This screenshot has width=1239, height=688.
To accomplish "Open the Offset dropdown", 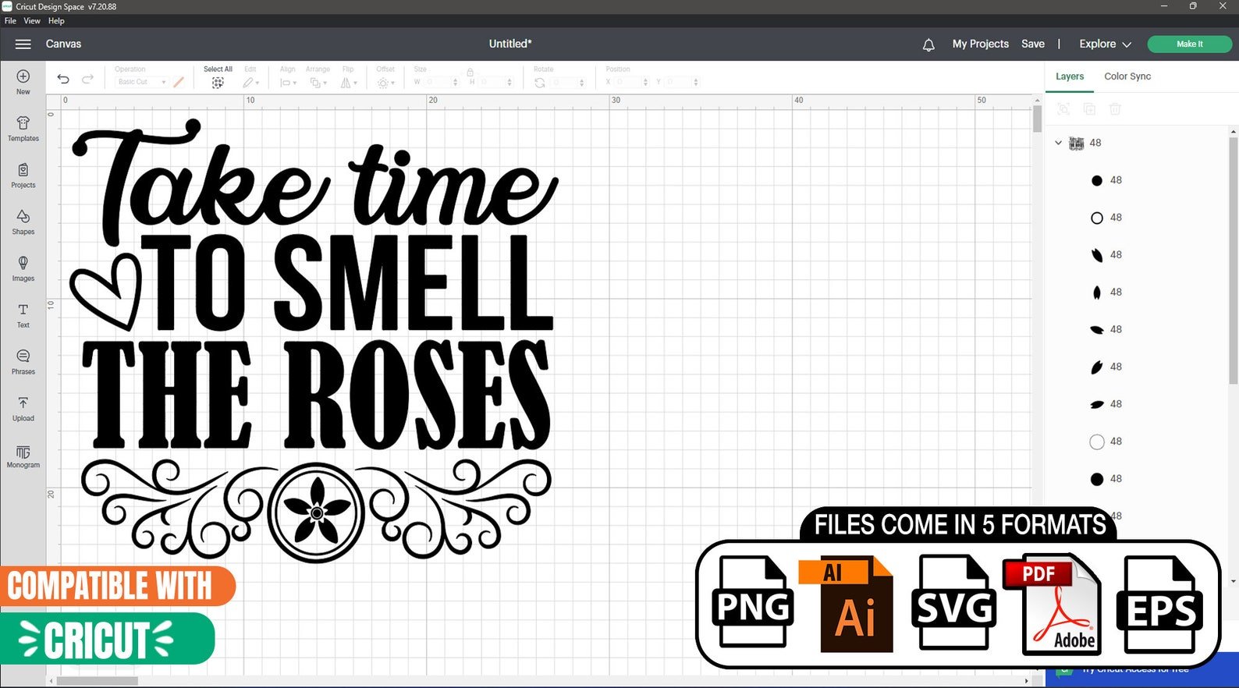I will tap(386, 83).
